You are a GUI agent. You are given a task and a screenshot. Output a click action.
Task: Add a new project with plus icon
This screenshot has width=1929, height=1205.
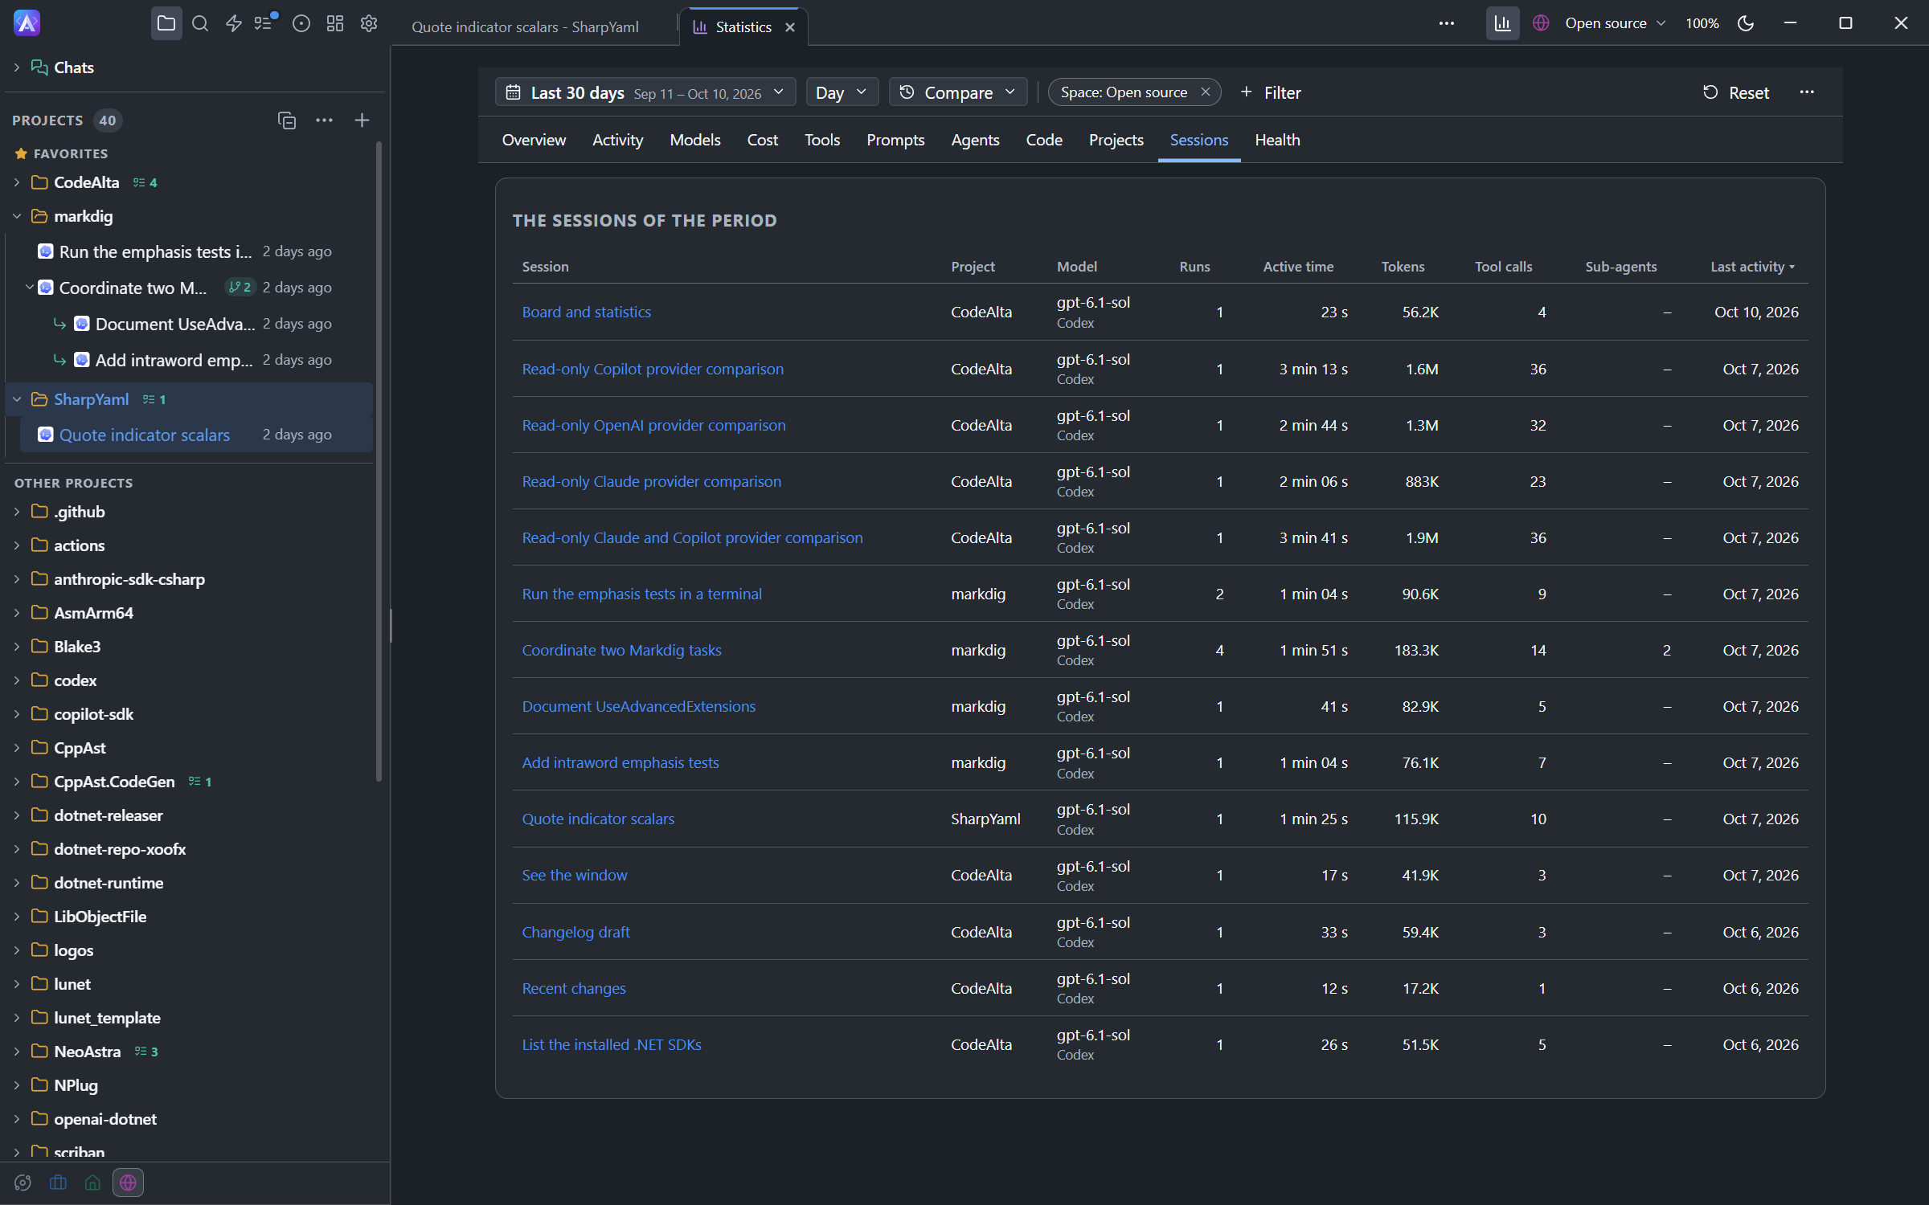point(362,120)
